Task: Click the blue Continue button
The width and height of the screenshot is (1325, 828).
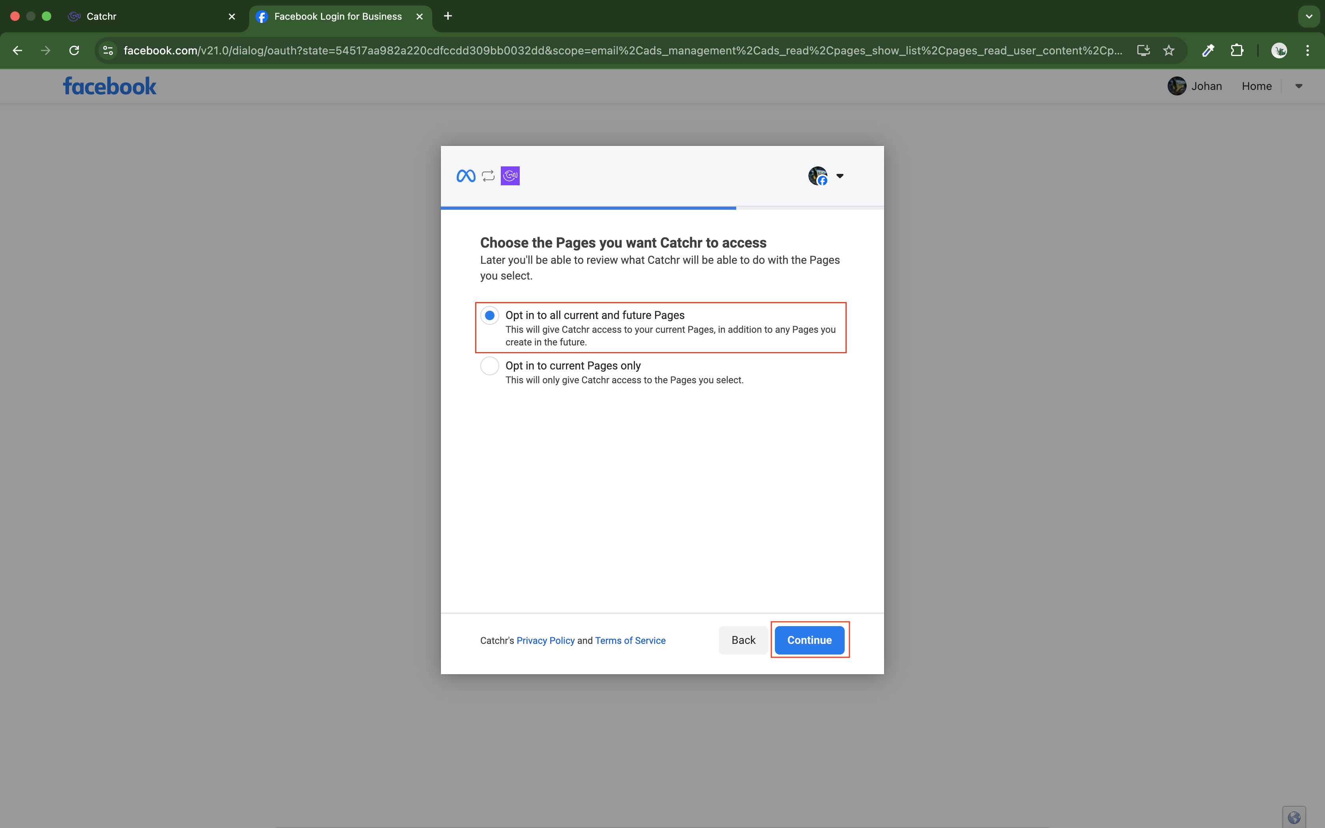Action: 809,640
